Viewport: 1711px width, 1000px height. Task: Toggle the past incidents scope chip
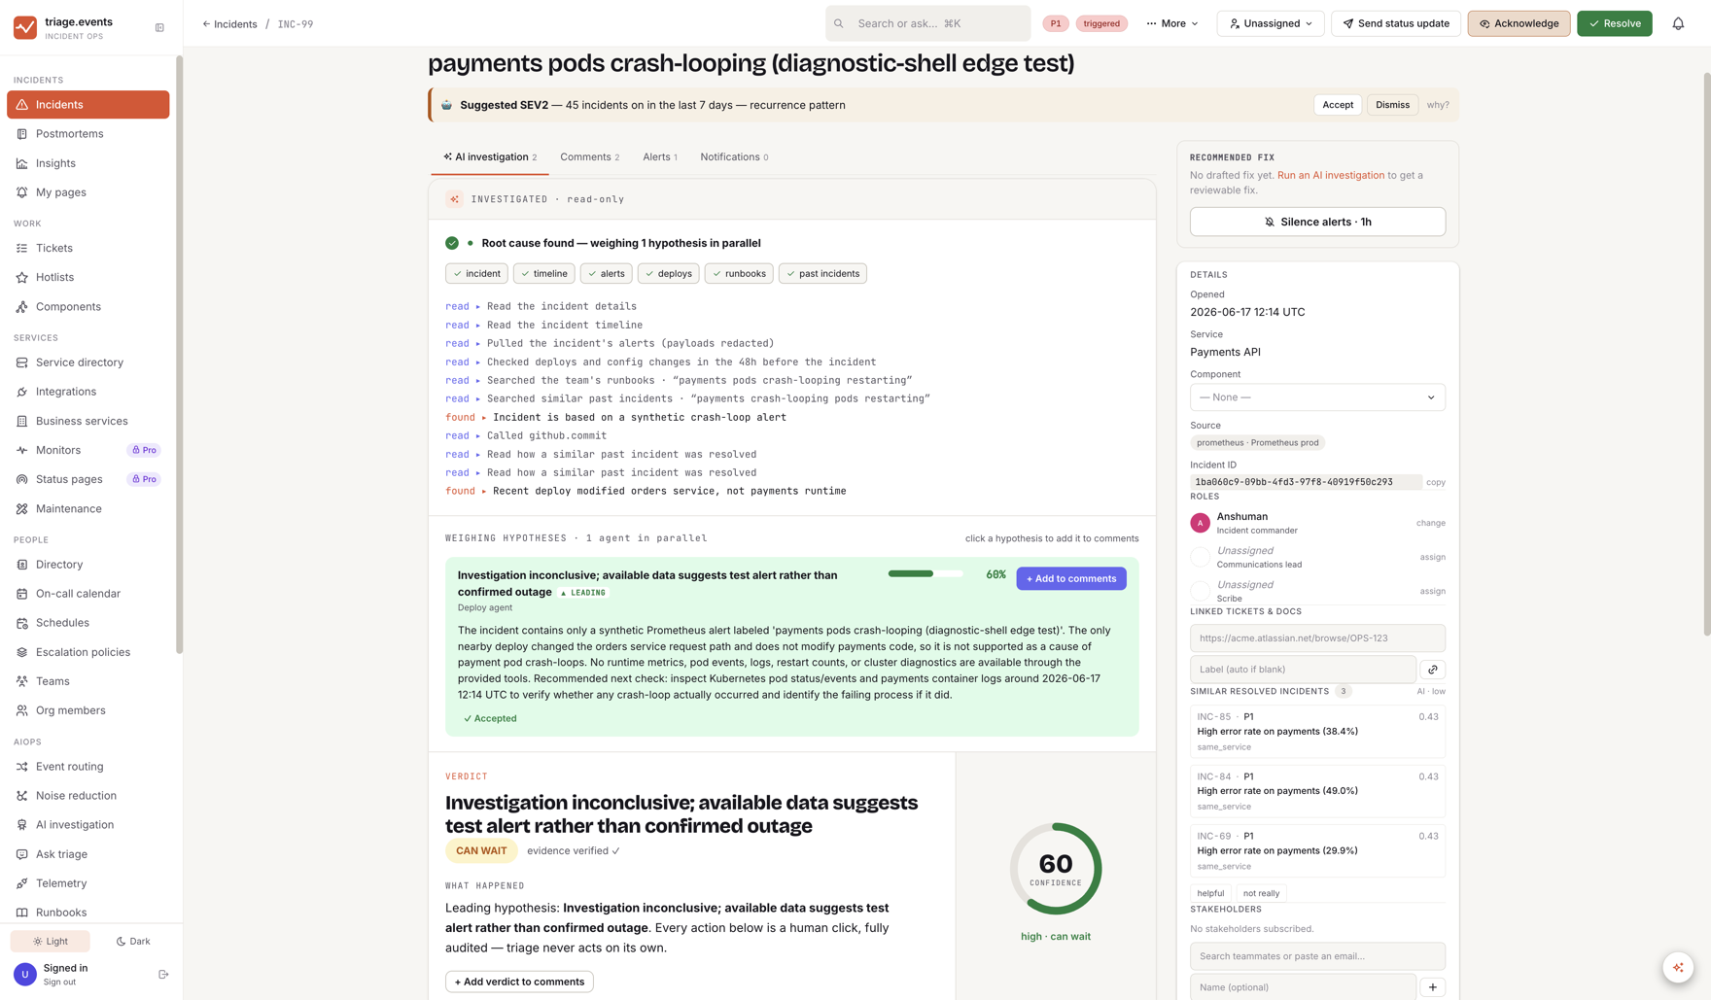[x=822, y=274]
